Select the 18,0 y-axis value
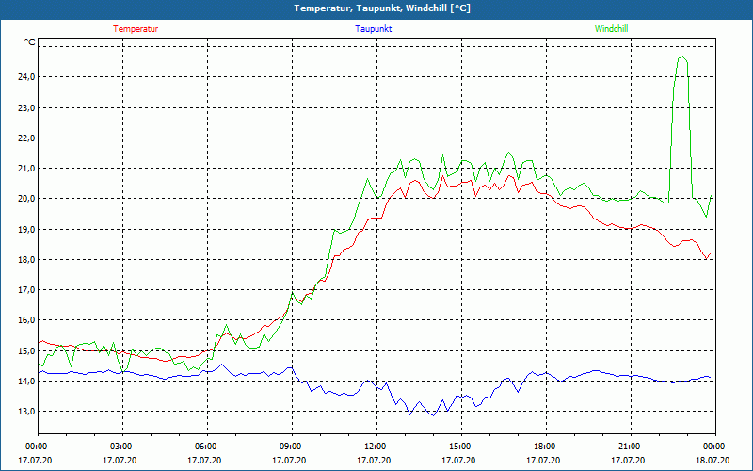The width and height of the screenshot is (753, 471). [x=26, y=260]
